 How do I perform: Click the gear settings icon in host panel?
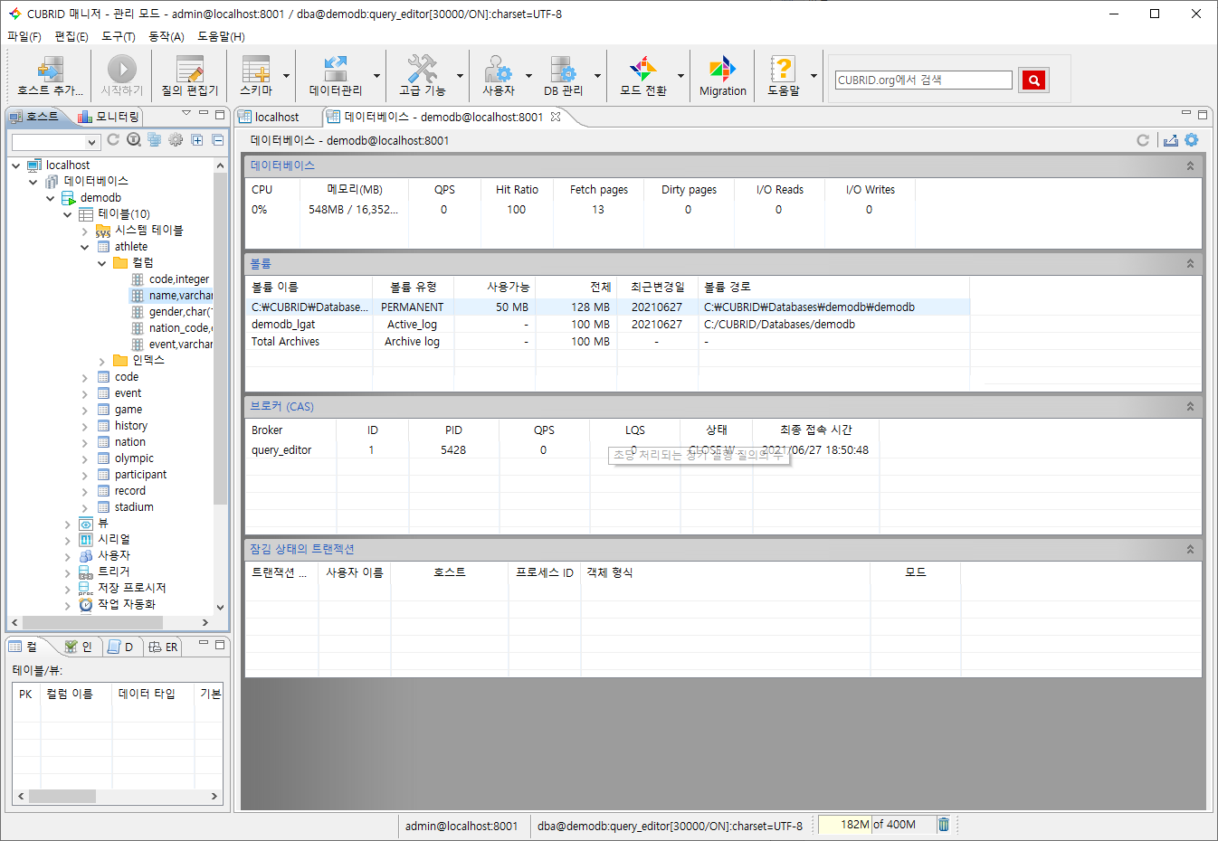point(176,140)
